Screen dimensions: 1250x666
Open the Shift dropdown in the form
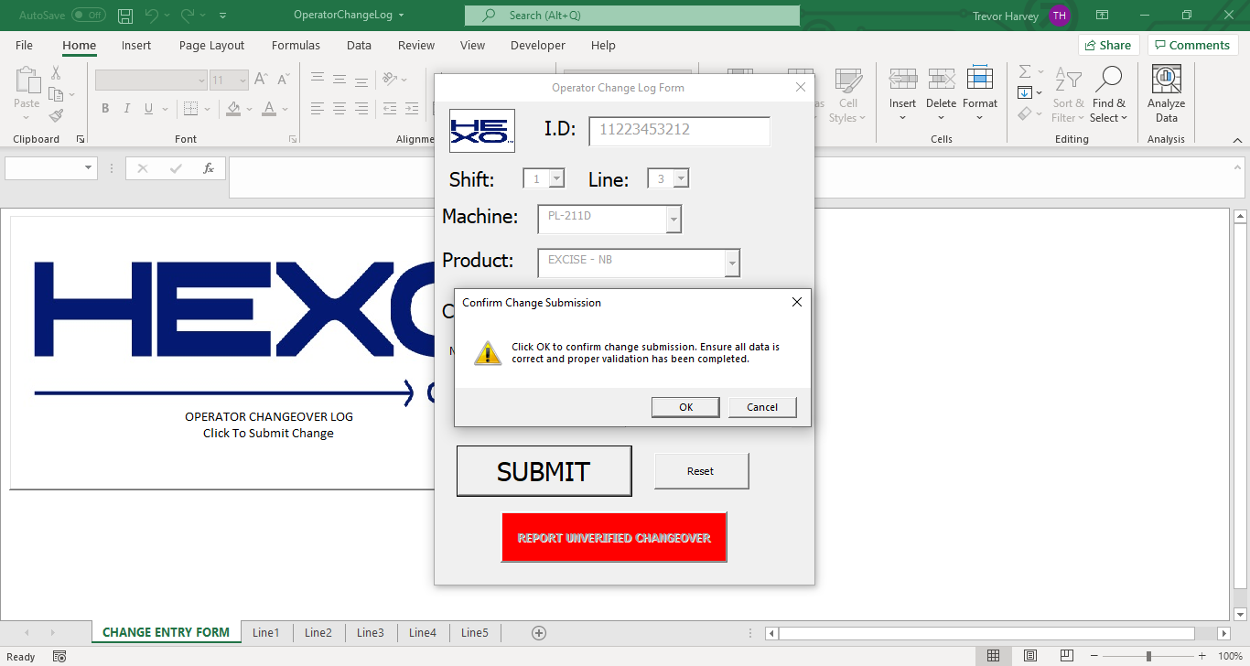(x=555, y=179)
